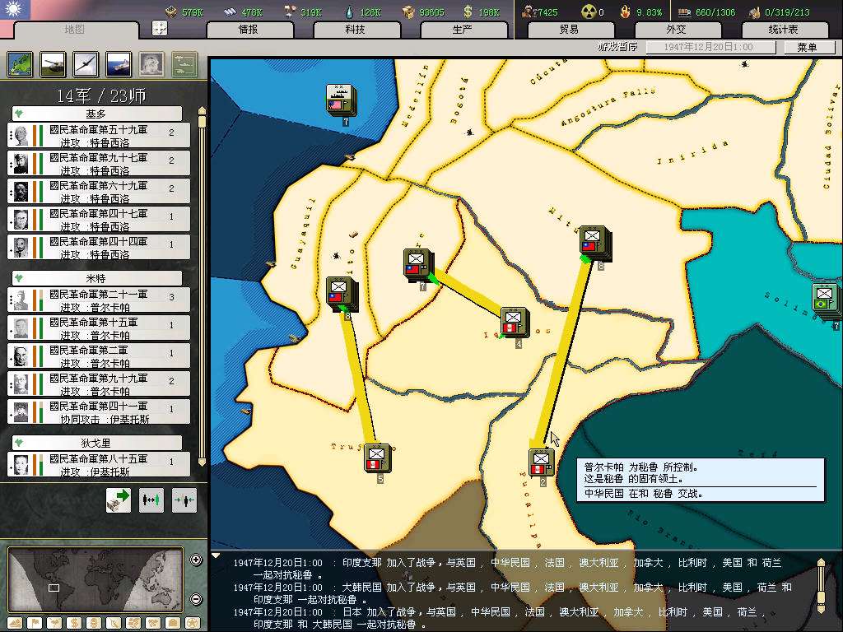Open the 科技 technology tab
The image size is (843, 632).
[355, 30]
